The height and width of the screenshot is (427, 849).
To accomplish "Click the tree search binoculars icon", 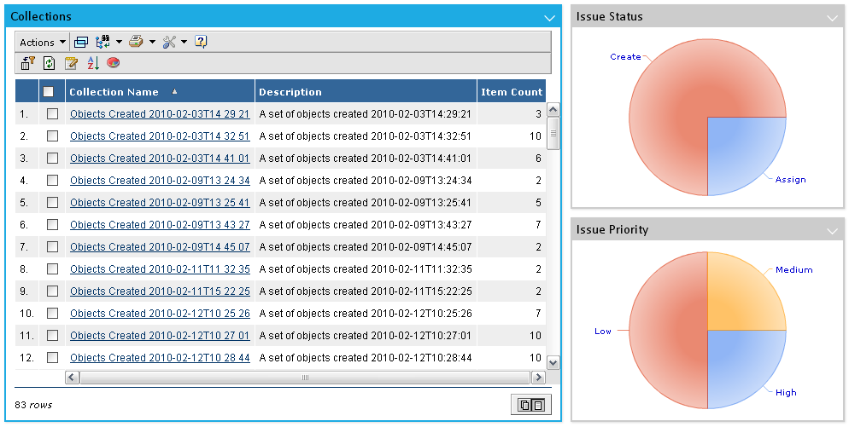I will point(104,42).
